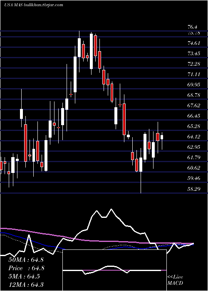Click the 66.45 price axis label
This screenshot has width=208, height=291.
[x=194, y=116]
